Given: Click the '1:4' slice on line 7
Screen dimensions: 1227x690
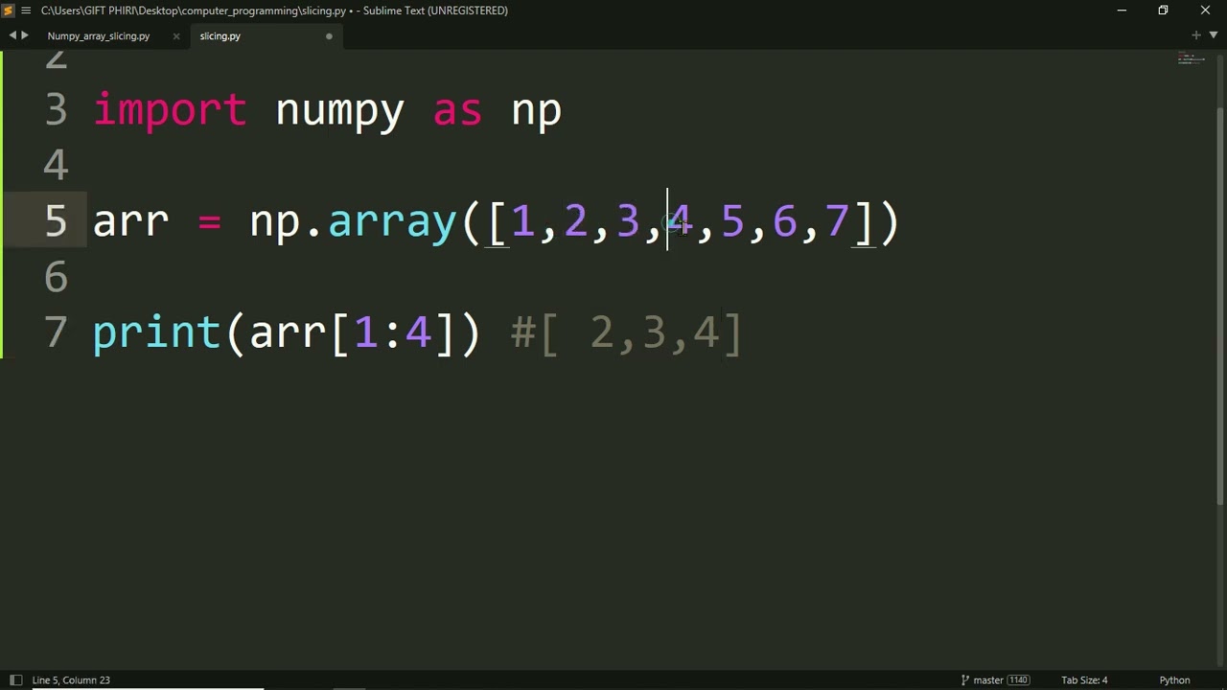Looking at the screenshot, I should [x=392, y=333].
